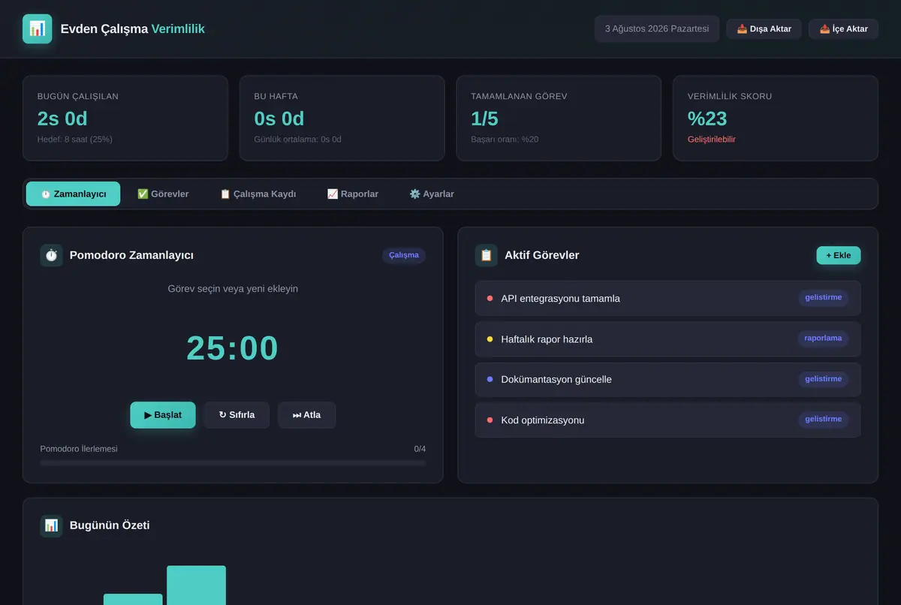Click the 25:00 timer display

click(x=233, y=348)
